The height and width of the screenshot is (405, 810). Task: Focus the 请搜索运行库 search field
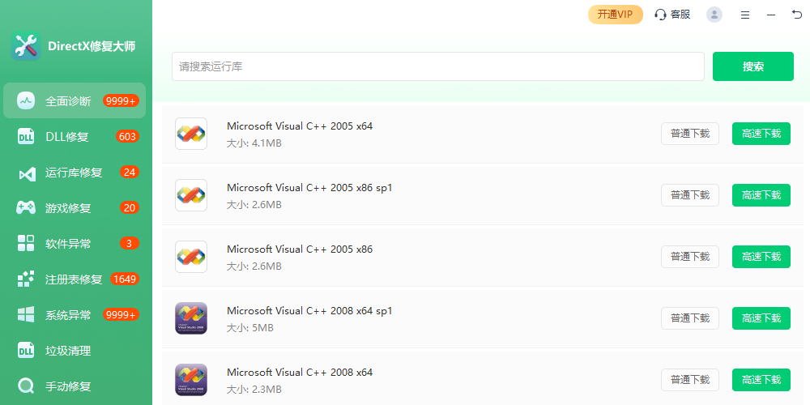[437, 66]
